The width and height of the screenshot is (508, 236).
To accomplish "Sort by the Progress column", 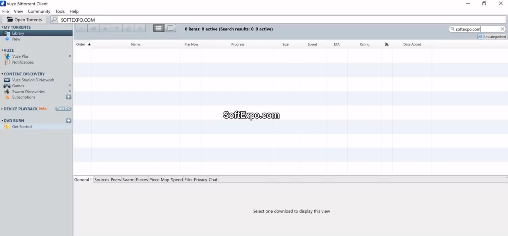I will click(x=238, y=44).
